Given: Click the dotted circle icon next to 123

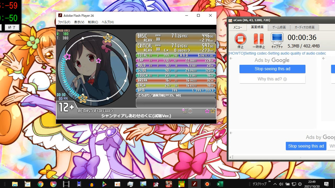Looking at the screenshot, I should click(190, 111).
